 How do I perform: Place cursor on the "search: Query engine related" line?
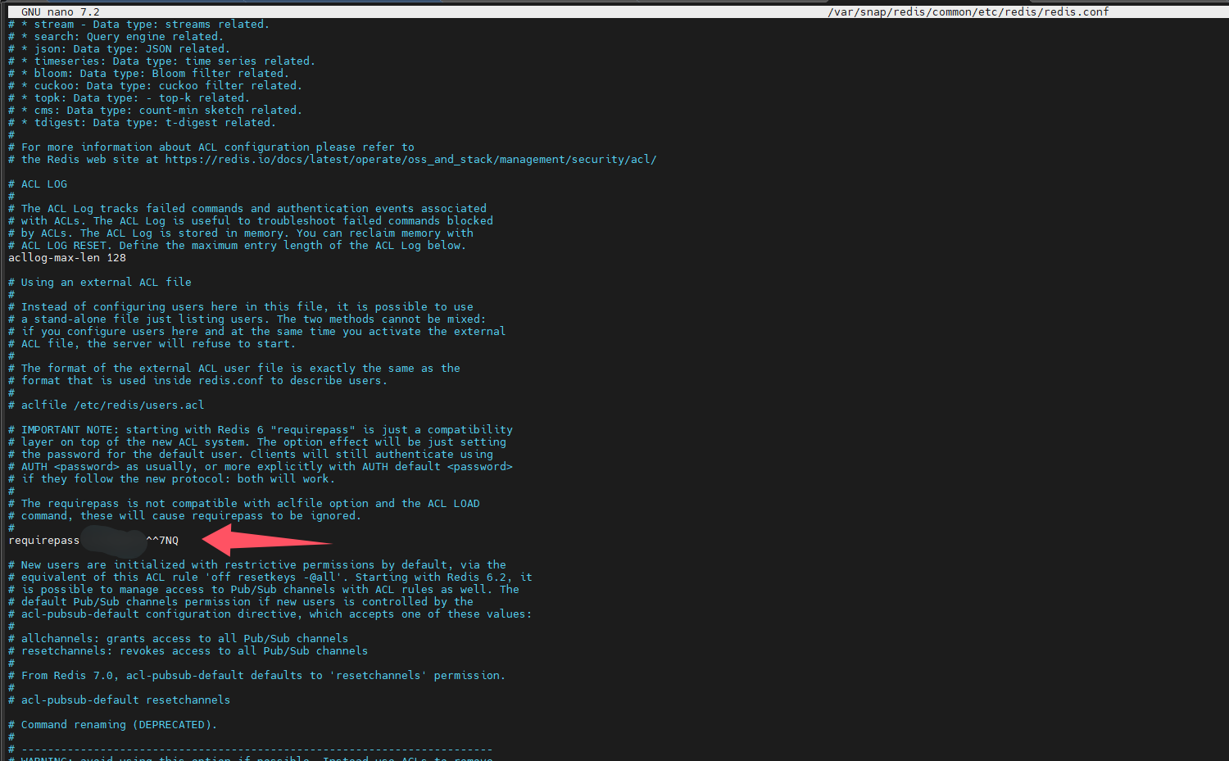tap(116, 37)
